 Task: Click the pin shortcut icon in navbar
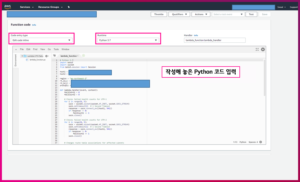click(x=69, y=7)
